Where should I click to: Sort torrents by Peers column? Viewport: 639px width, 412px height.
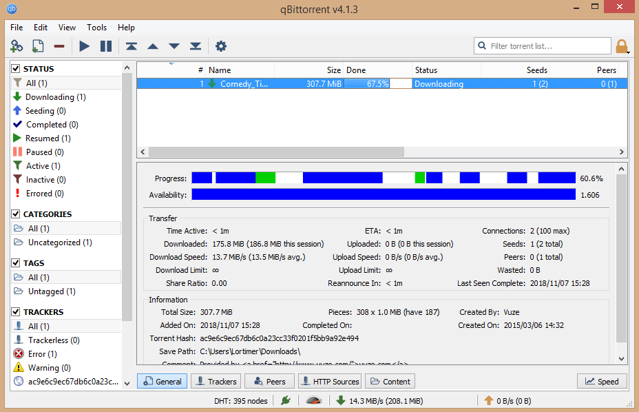[x=585, y=70]
